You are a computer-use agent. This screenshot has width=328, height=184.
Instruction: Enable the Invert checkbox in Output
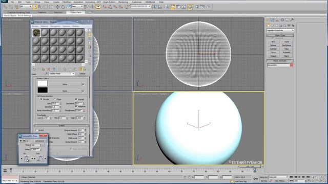pos(37,130)
